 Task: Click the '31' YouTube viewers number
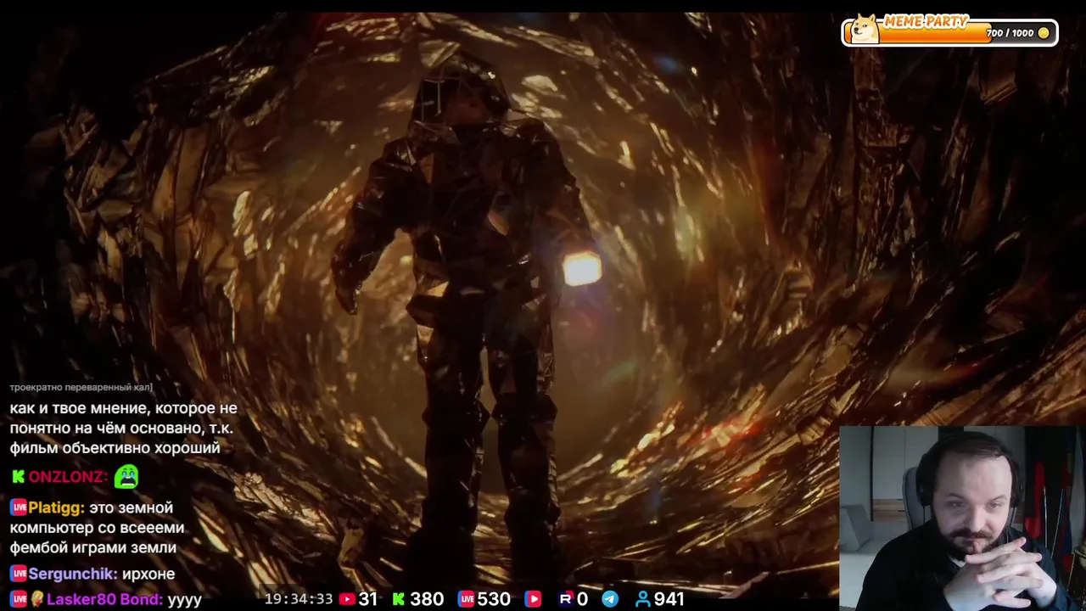tap(368, 599)
